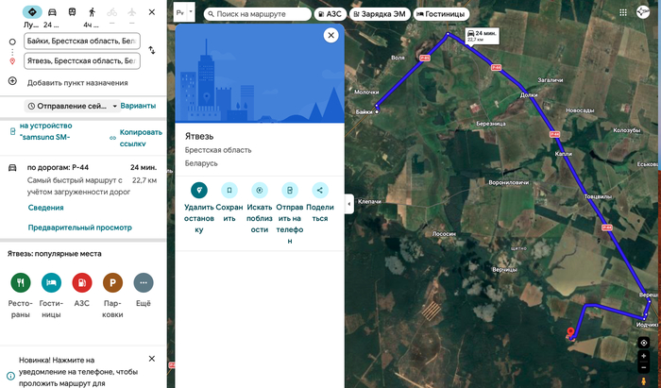The height and width of the screenshot is (388, 661).
Task: Click the Байки starting point input field
Action: click(x=82, y=42)
